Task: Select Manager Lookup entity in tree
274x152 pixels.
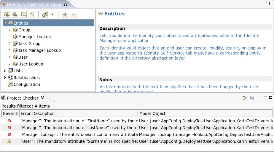Action: click(x=34, y=37)
